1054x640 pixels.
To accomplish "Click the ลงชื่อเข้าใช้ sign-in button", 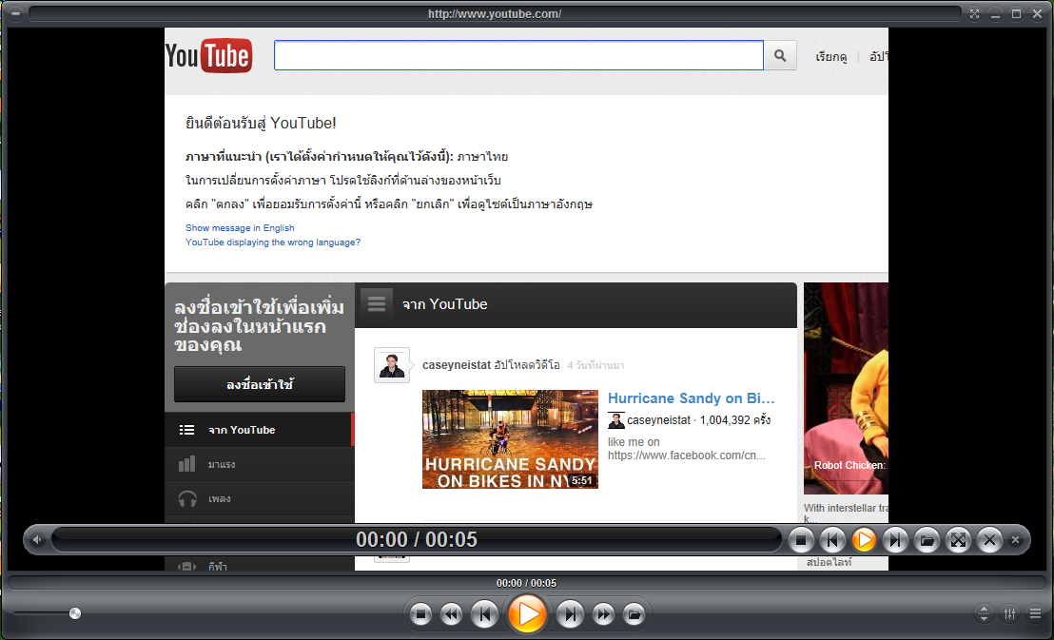I will (260, 384).
